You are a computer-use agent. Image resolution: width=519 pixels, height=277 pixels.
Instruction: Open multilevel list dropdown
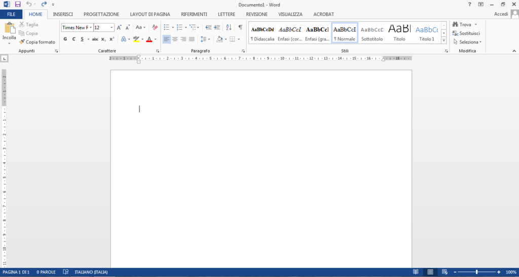click(x=198, y=27)
